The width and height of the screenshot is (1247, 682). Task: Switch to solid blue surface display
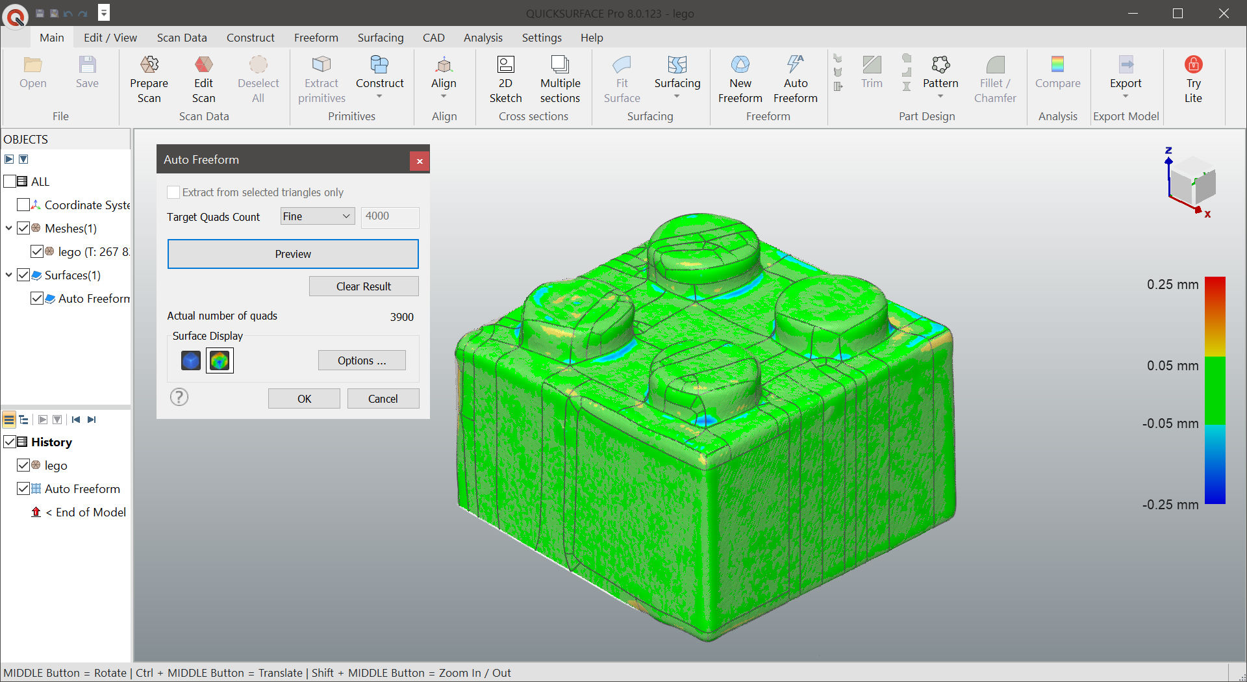tap(191, 360)
